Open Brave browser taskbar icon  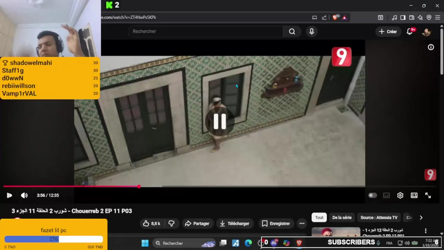[x=299, y=243]
